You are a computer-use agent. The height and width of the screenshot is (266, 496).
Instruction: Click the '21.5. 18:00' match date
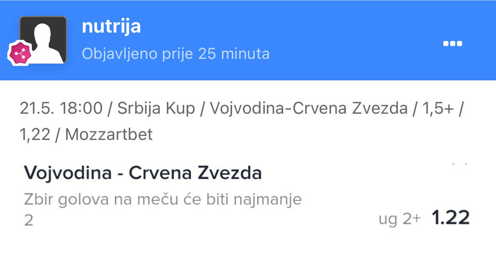(x=61, y=108)
